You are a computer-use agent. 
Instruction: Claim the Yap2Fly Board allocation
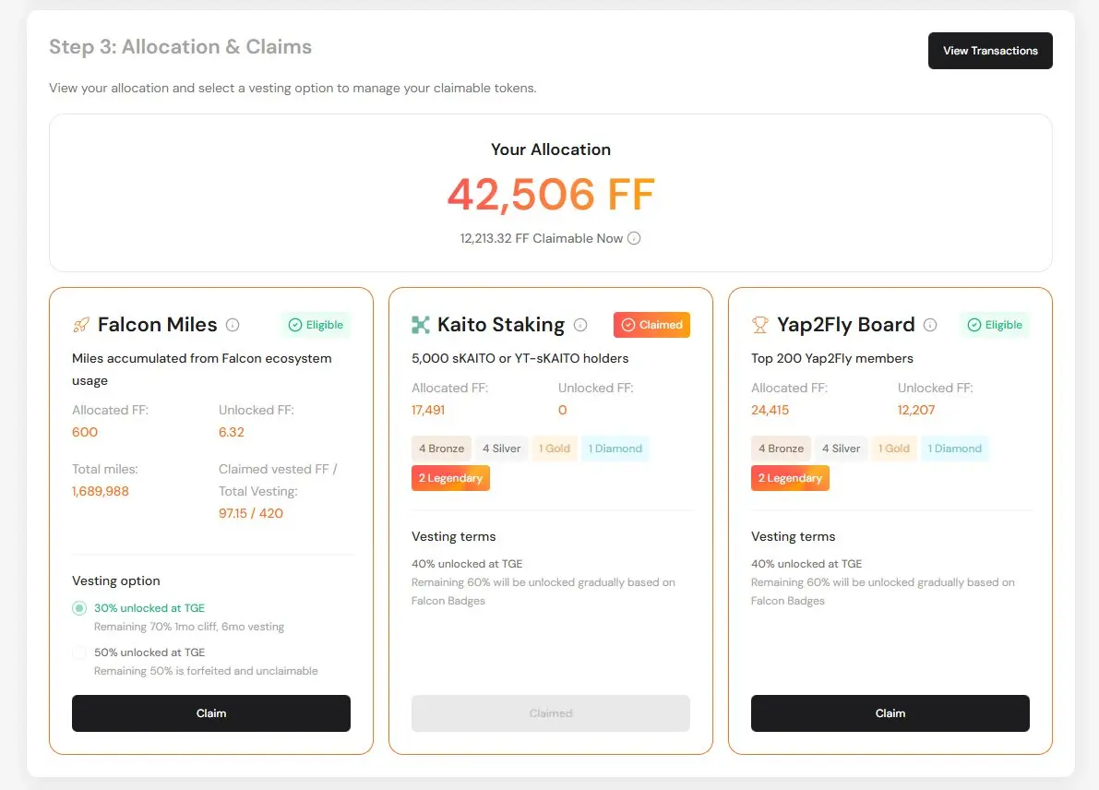coord(890,713)
